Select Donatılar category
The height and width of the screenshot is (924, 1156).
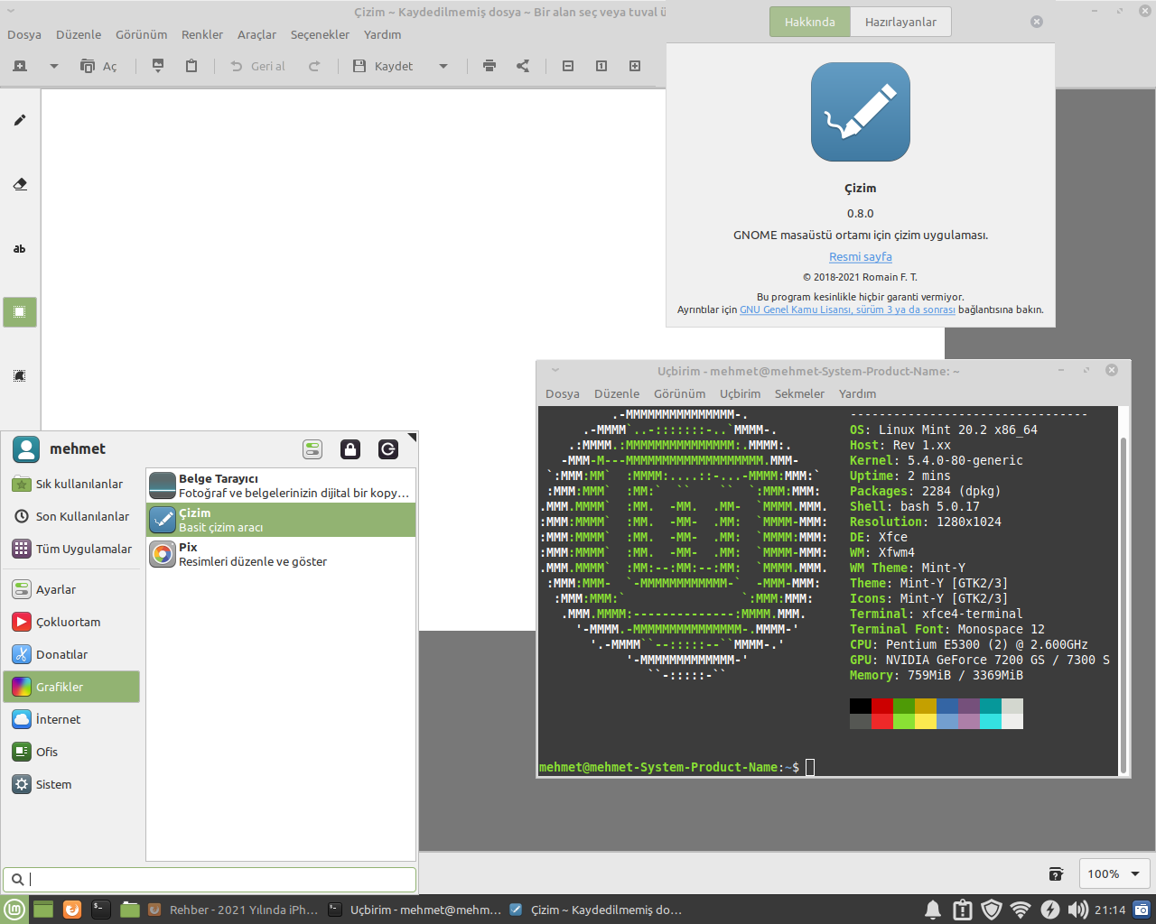click(x=71, y=654)
